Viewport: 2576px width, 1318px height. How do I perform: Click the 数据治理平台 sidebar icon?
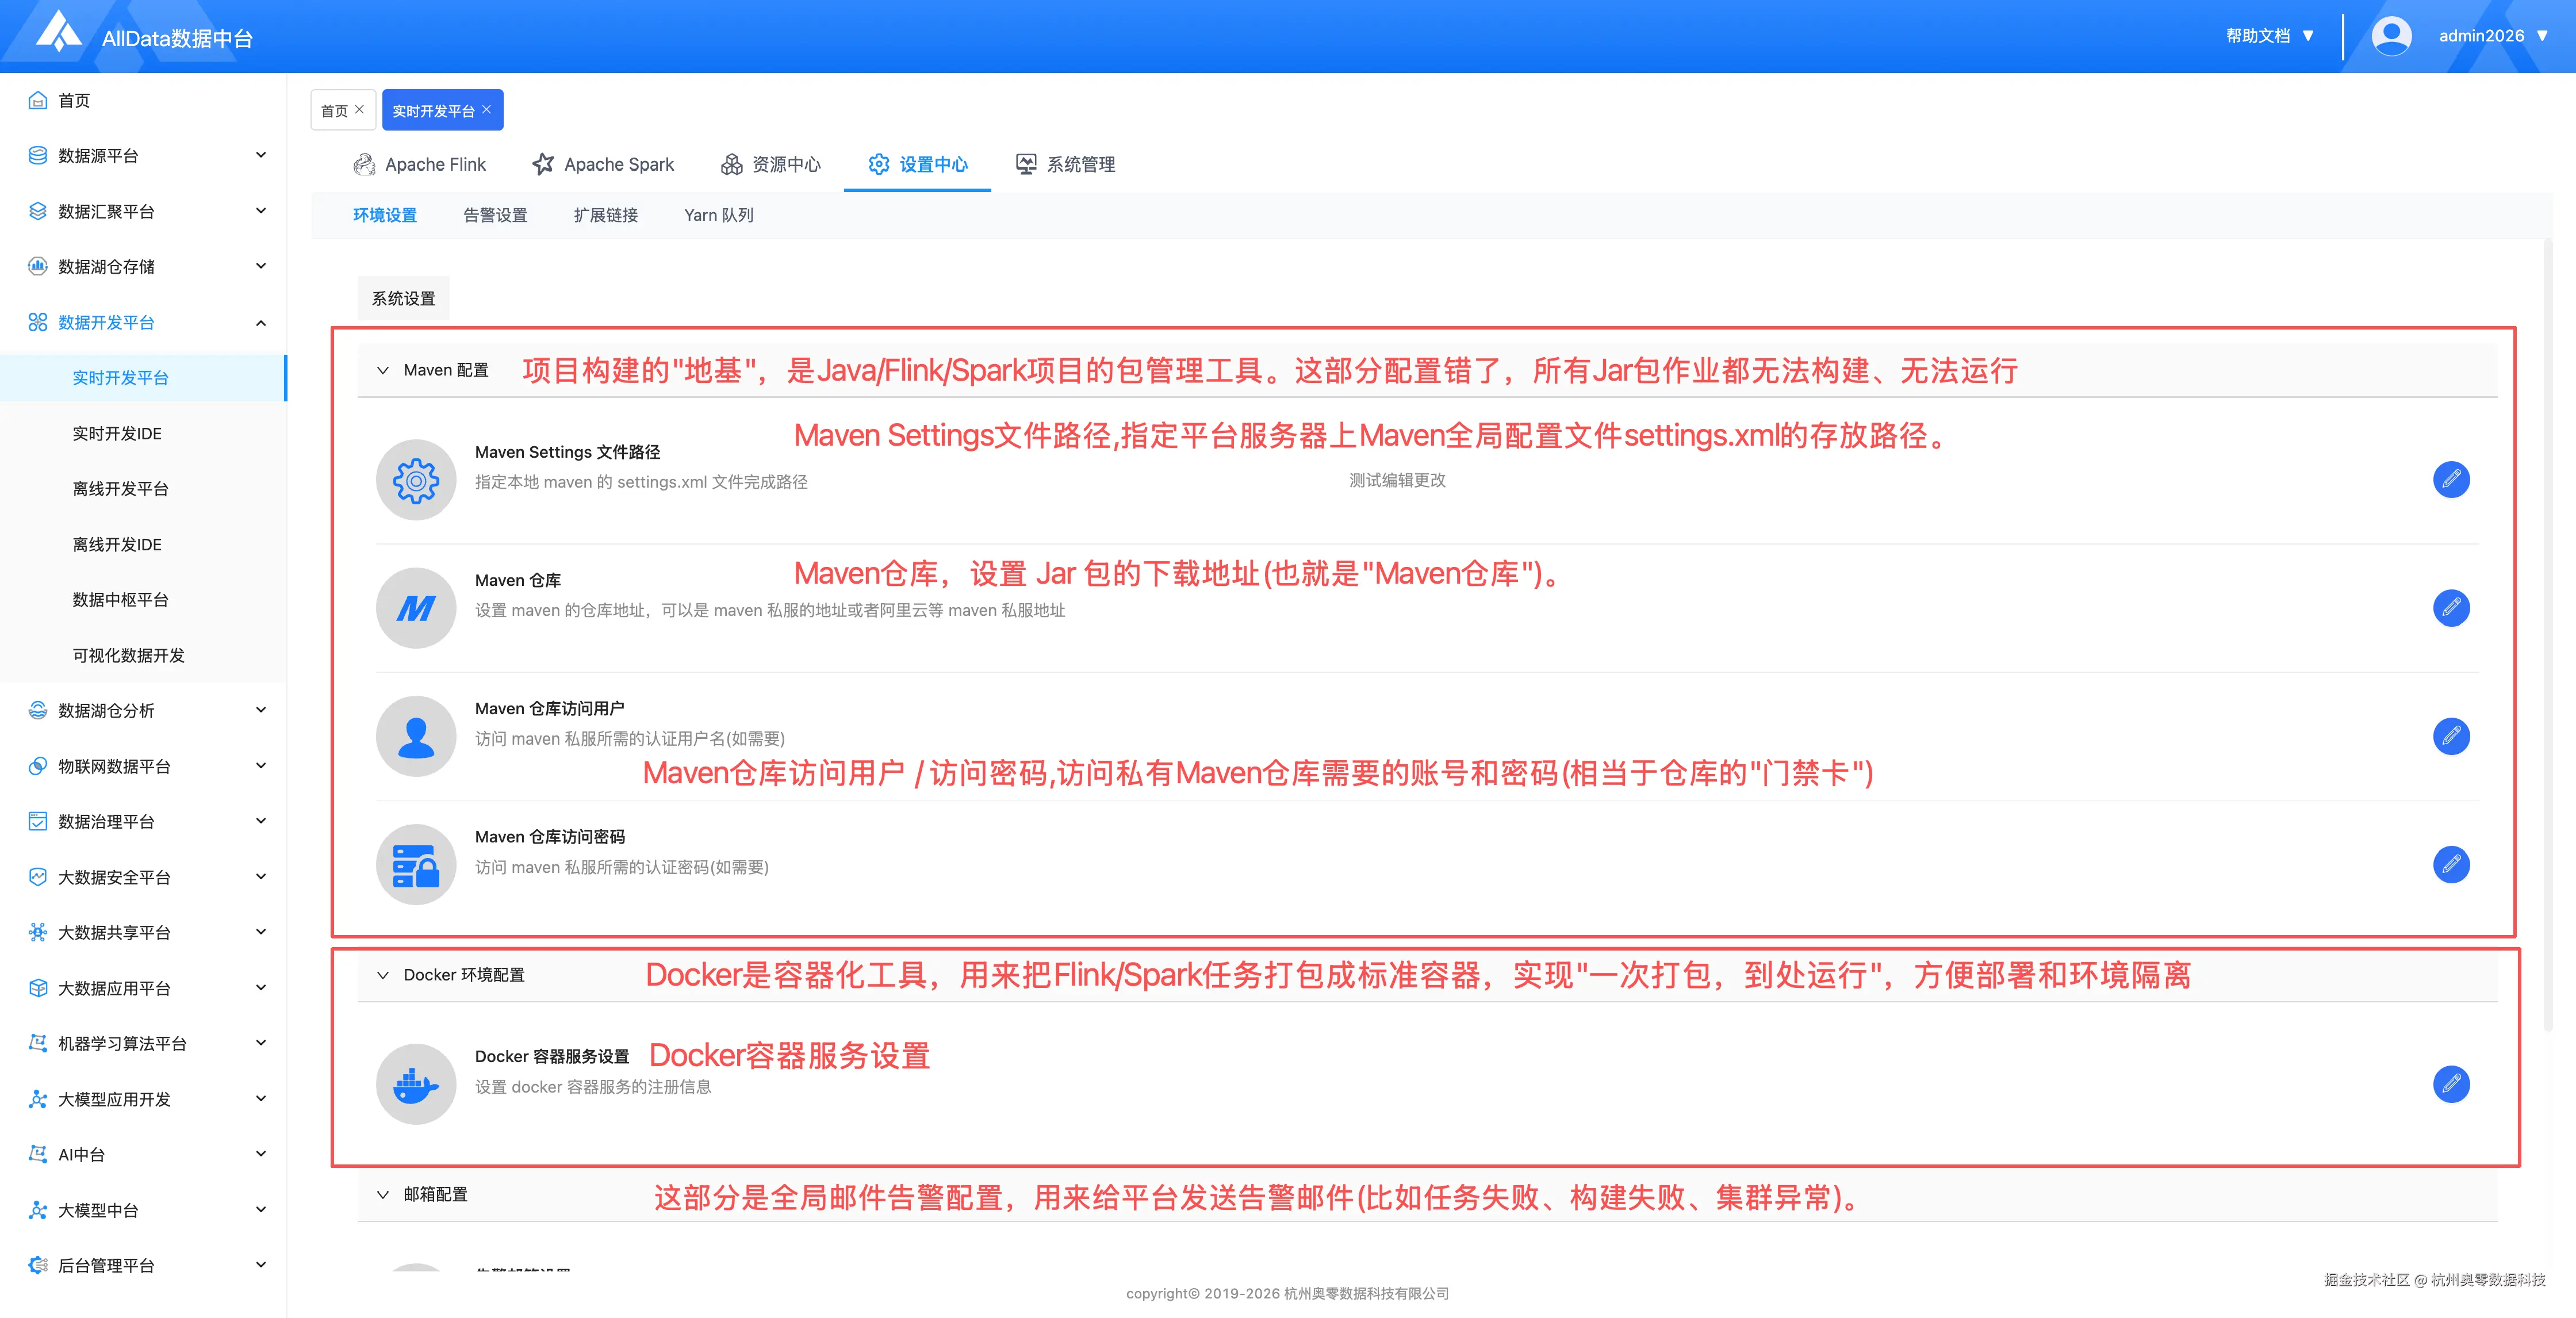38,821
